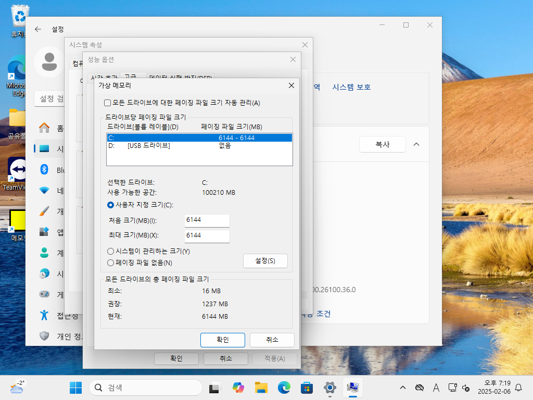The width and height of the screenshot is (533, 400).
Task: Click the 설정(S) set button
Action: coord(265,261)
